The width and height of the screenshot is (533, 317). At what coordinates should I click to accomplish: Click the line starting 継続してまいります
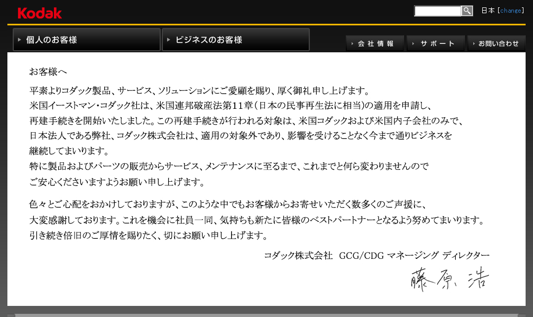(69, 151)
